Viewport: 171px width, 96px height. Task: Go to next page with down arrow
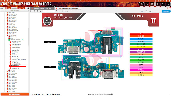click(150, 11)
